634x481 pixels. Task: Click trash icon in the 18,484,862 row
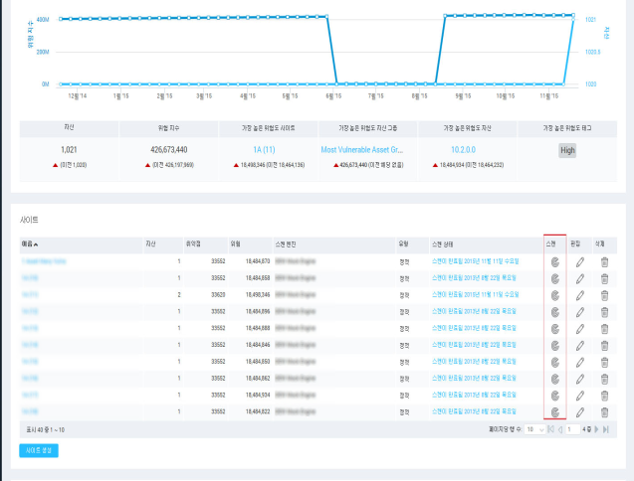pyautogui.click(x=604, y=379)
